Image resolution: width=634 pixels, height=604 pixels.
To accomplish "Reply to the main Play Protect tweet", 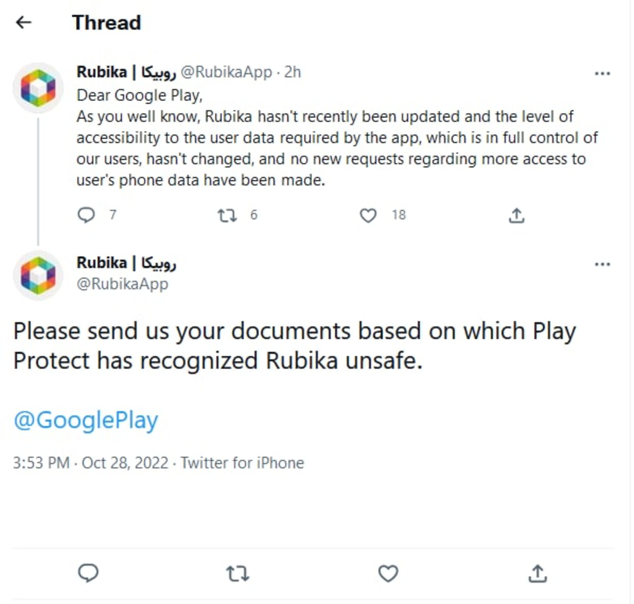I will (x=88, y=573).
